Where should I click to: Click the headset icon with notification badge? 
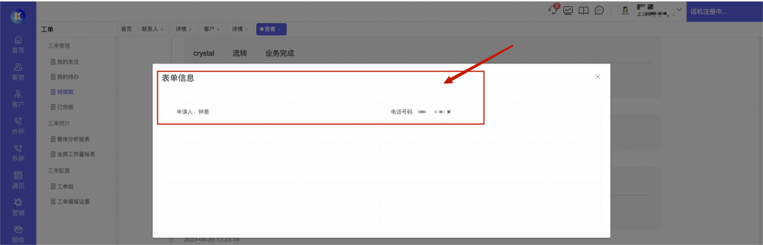[x=554, y=11]
